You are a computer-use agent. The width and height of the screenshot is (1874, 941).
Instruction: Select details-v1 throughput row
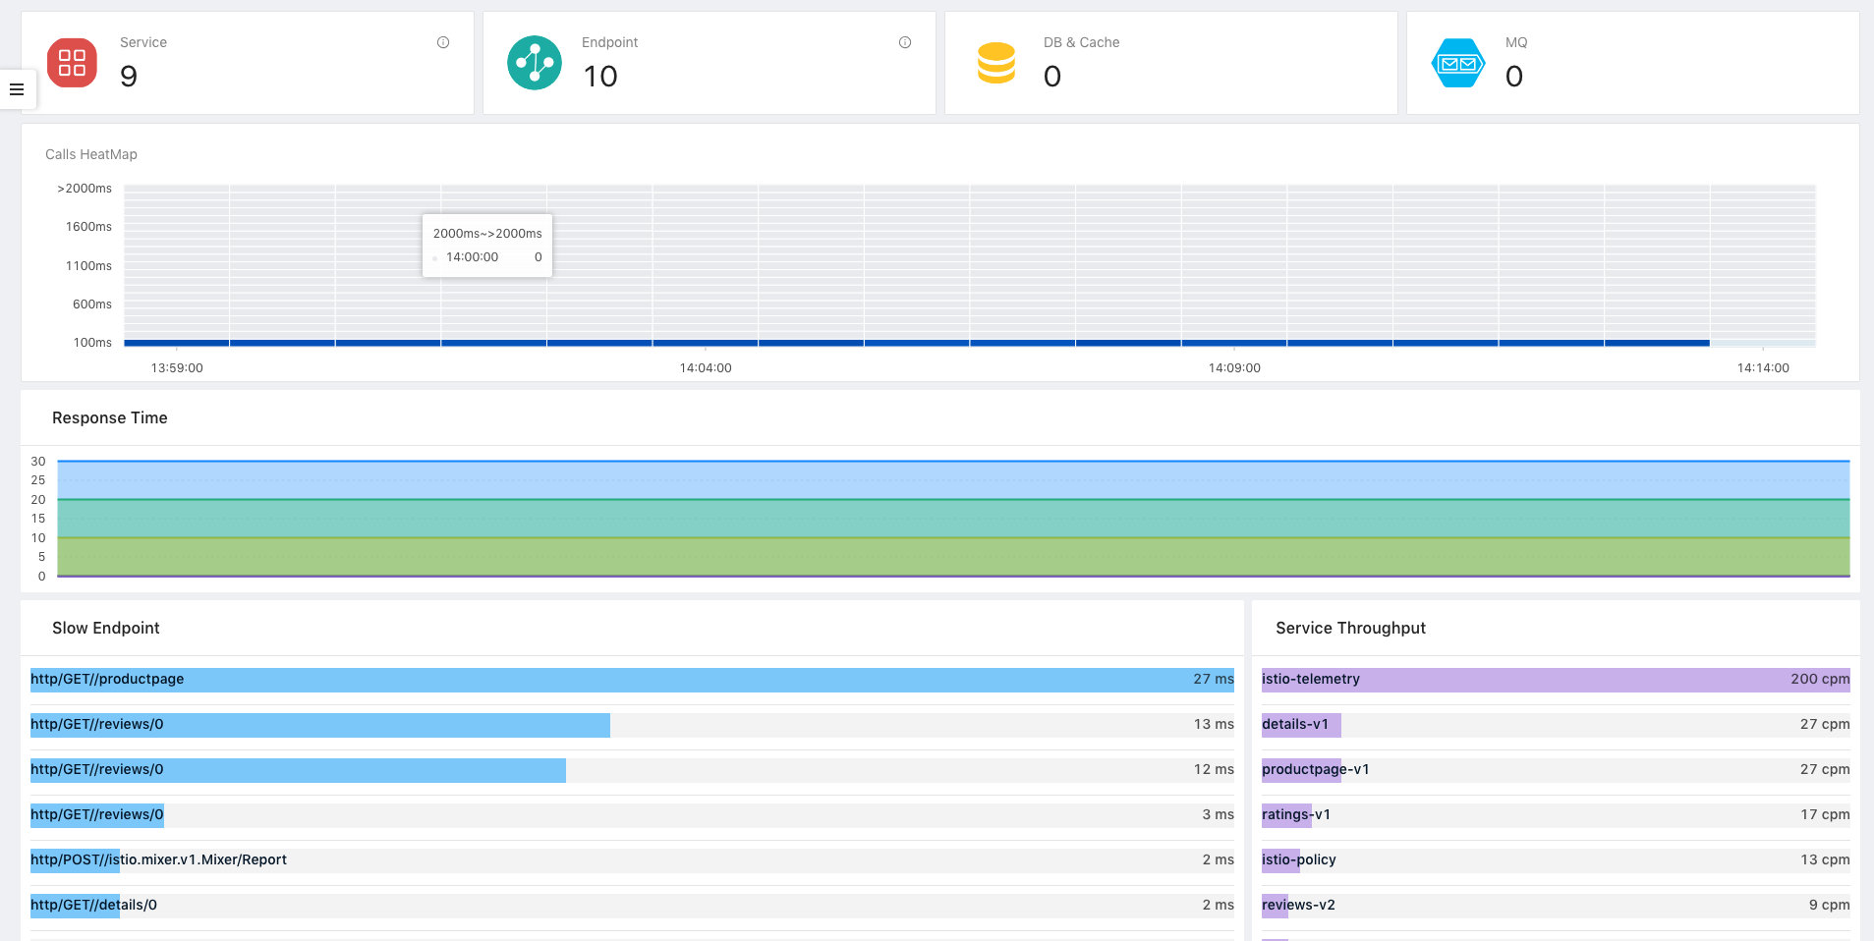1294,725
